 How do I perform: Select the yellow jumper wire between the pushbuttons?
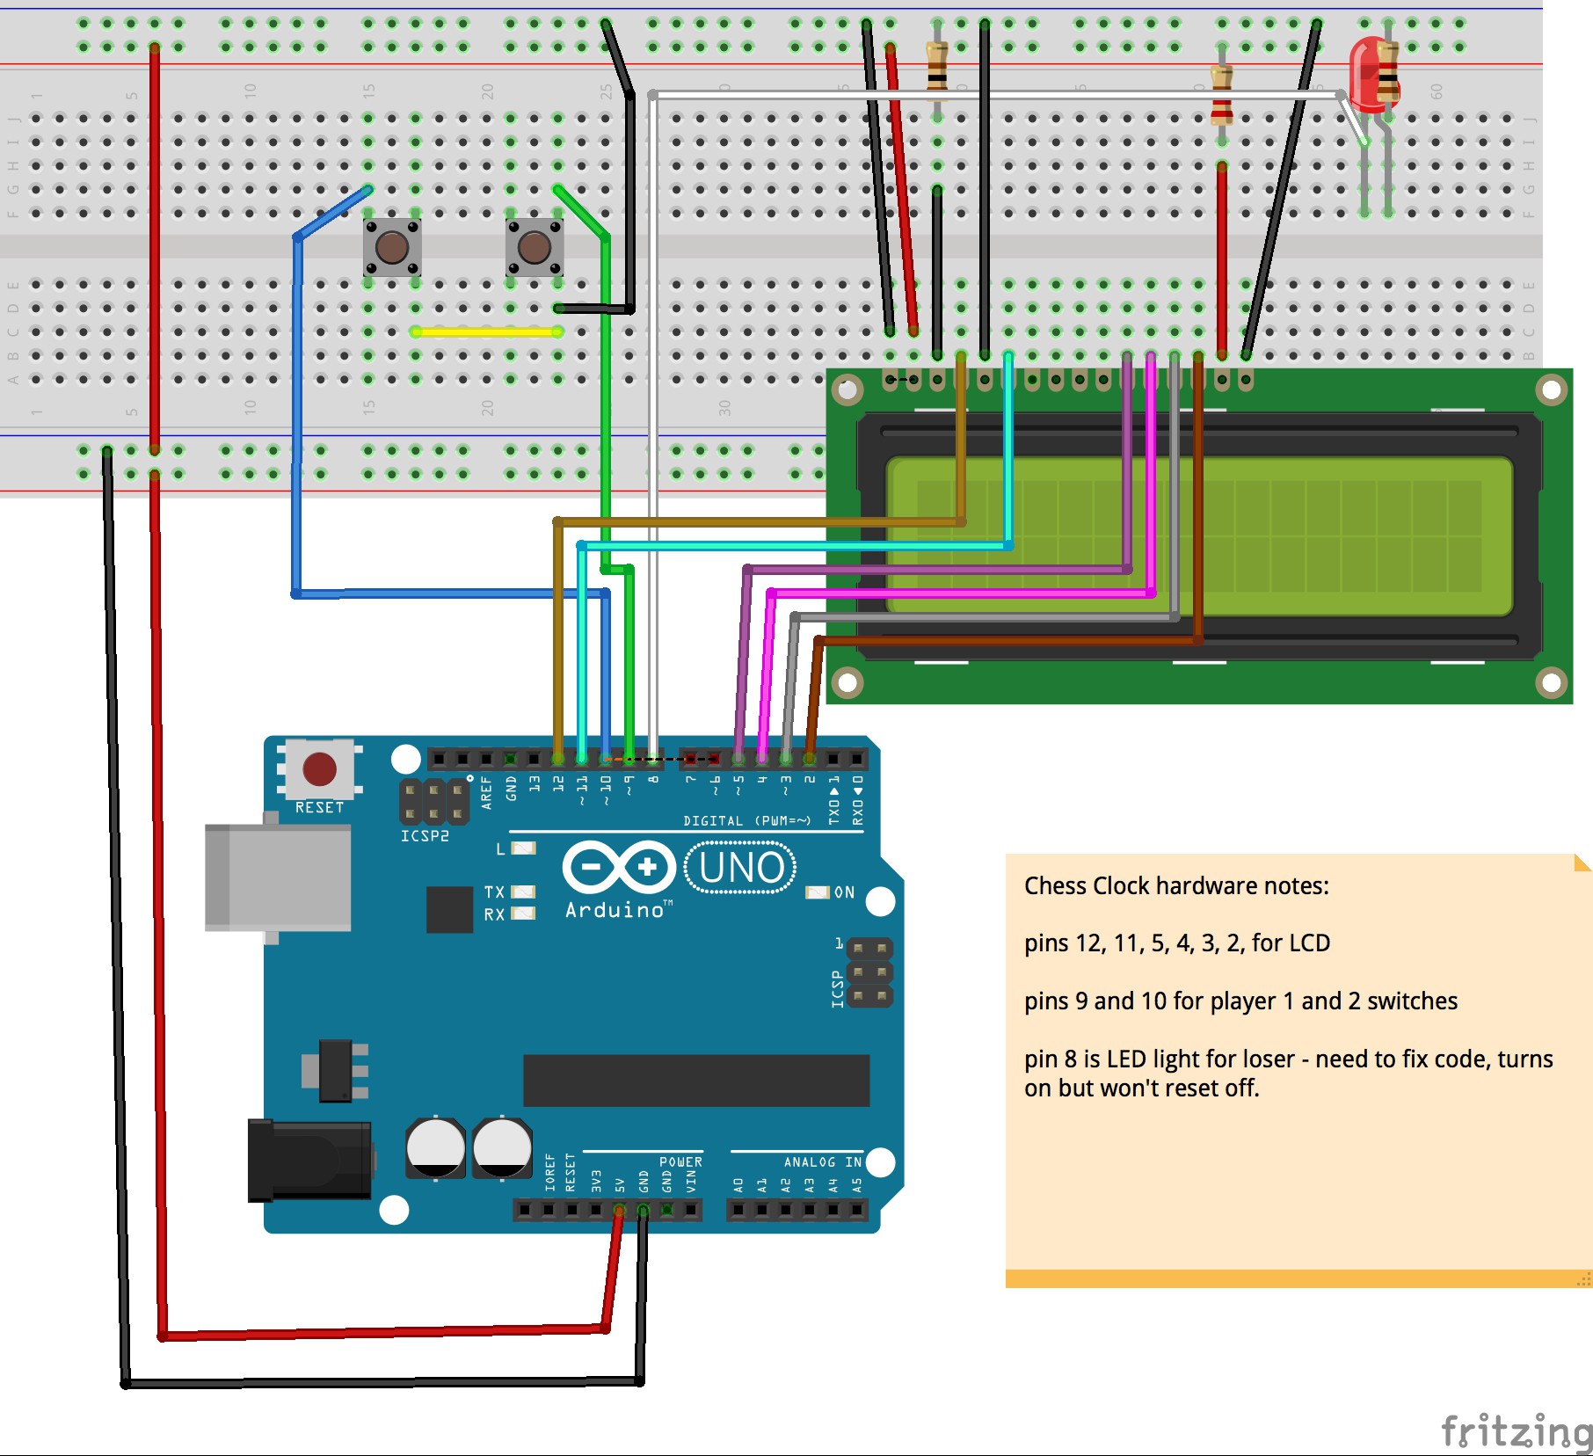click(x=486, y=331)
